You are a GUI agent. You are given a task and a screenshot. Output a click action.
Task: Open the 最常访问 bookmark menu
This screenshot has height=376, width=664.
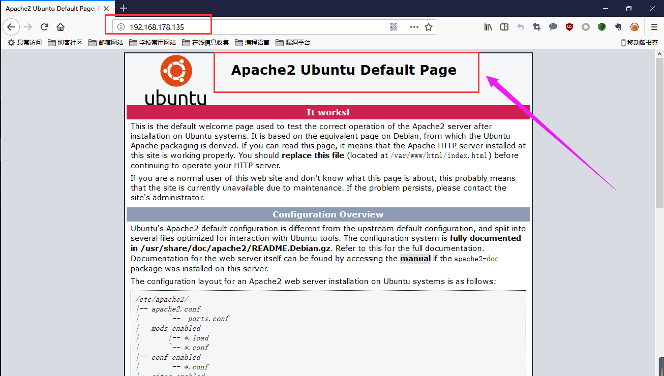(x=24, y=43)
